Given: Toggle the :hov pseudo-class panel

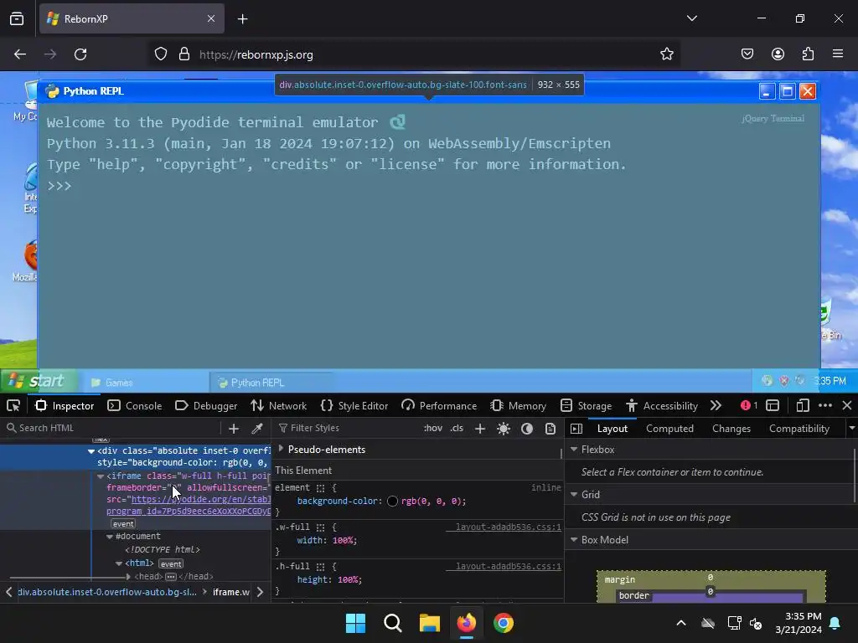Looking at the screenshot, I should (433, 428).
